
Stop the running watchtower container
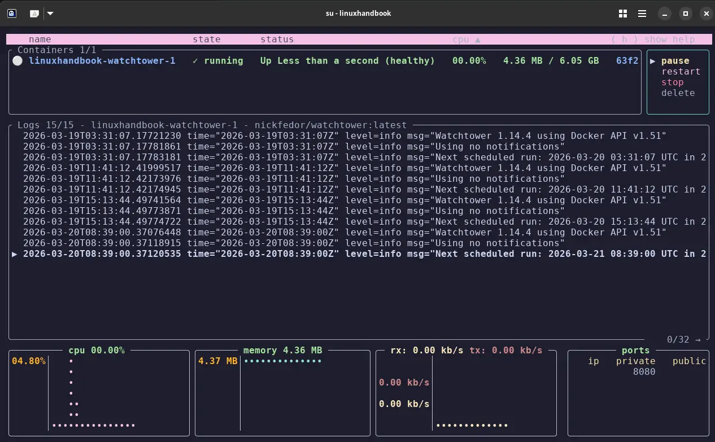pyautogui.click(x=672, y=82)
